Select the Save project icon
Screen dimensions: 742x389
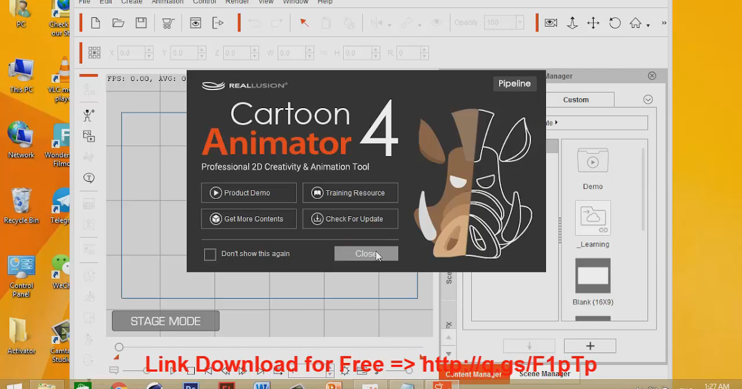click(142, 23)
